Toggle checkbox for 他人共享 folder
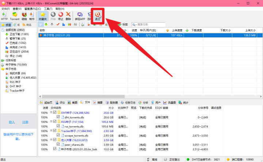This screenshot has width=263, height=162. tap(55, 139)
